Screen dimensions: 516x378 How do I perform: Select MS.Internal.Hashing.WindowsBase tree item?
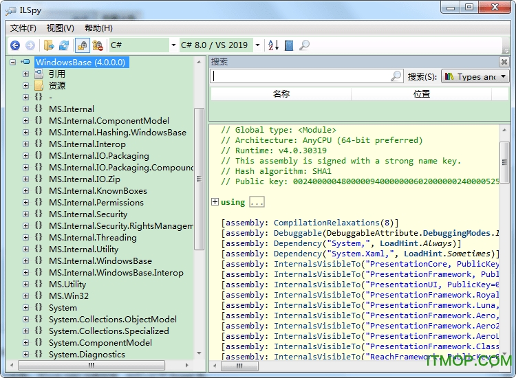(x=118, y=133)
